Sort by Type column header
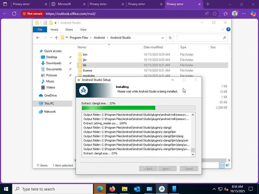Viewport: 259px width, 194px height. tap(193, 47)
